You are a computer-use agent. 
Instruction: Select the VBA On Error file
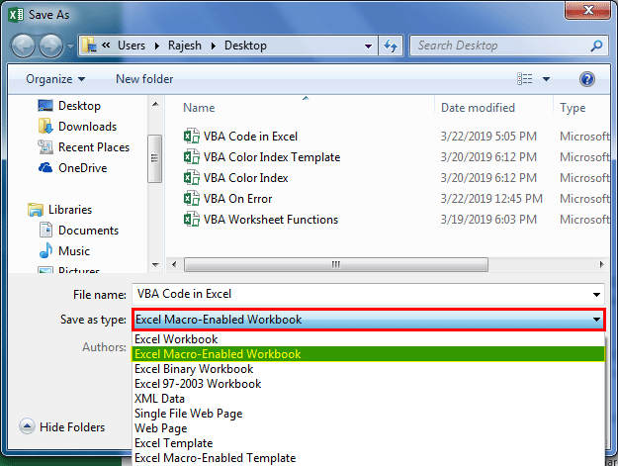[237, 199]
